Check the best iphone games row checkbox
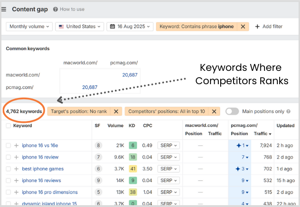 pos(8,169)
